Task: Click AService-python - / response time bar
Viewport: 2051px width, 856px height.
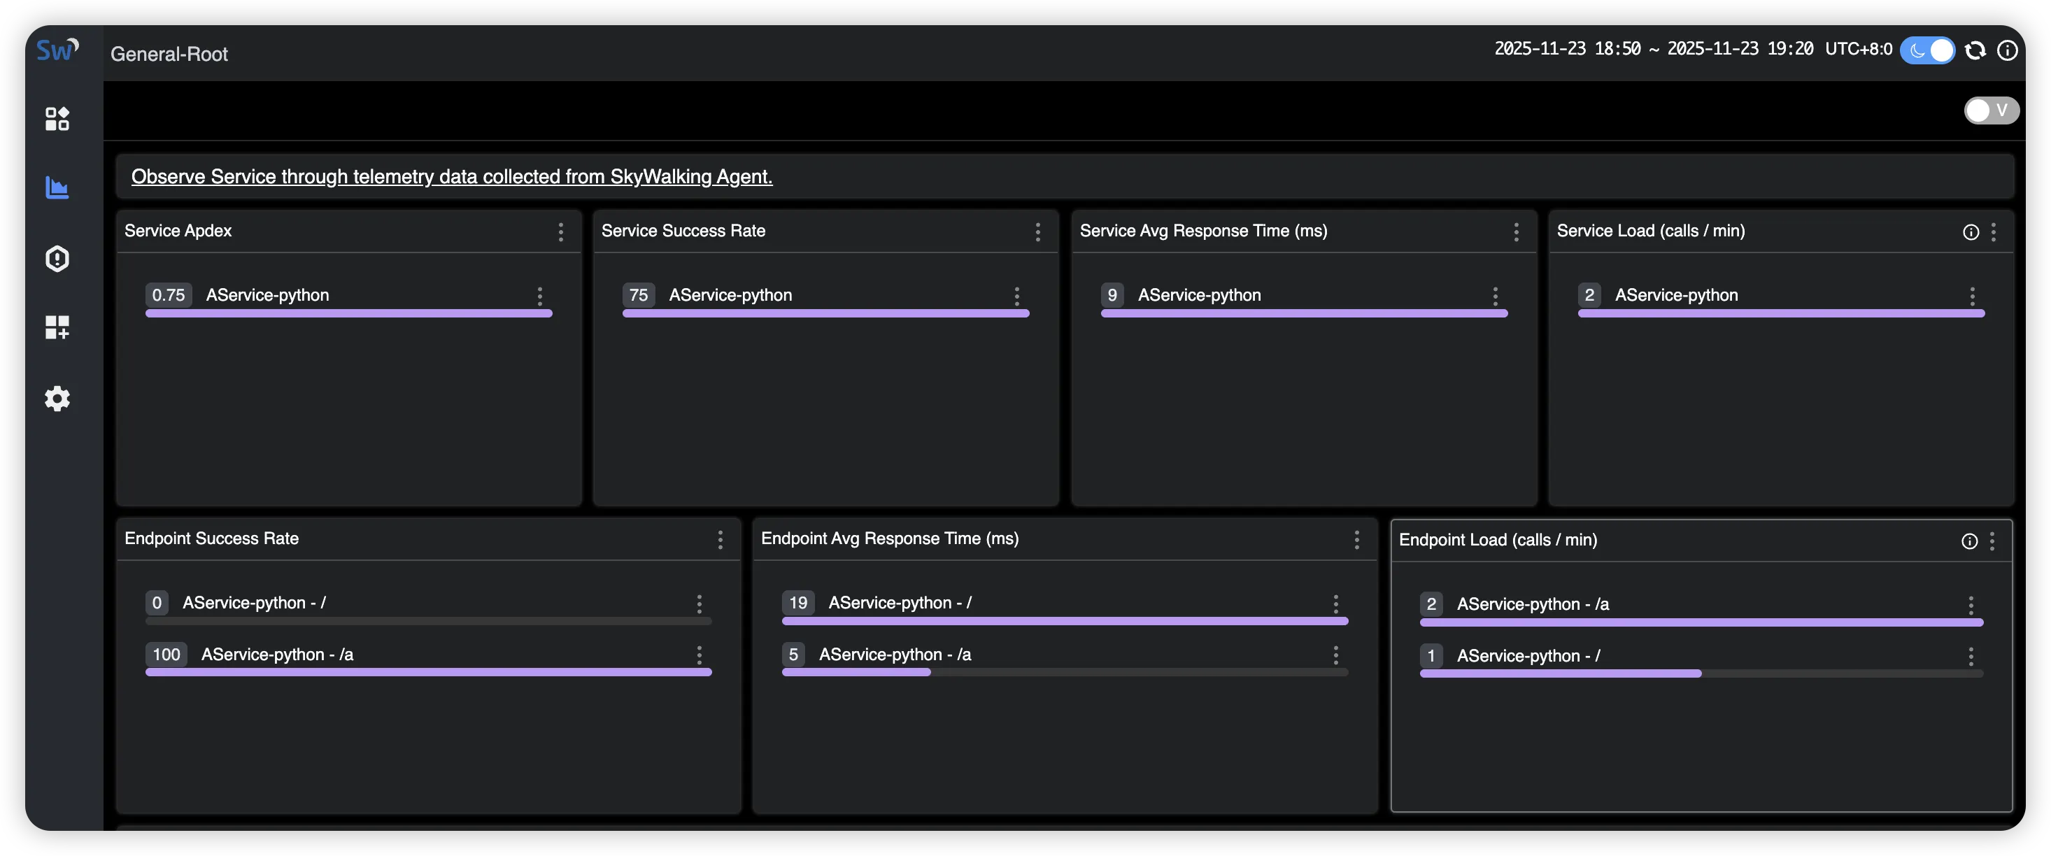Action: (x=1065, y=620)
